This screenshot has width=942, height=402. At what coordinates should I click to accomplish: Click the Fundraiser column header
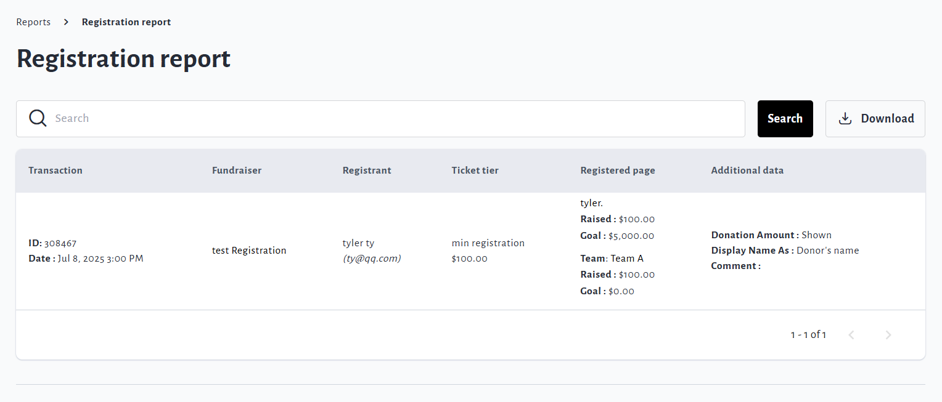237,171
